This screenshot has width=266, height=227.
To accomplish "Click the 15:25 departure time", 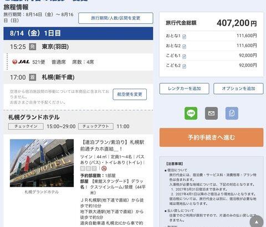I will point(18,47).
